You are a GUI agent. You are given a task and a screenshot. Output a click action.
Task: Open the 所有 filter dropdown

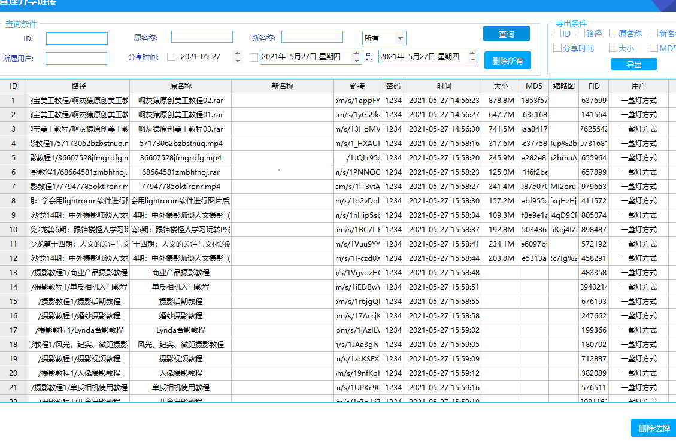pyautogui.click(x=384, y=38)
